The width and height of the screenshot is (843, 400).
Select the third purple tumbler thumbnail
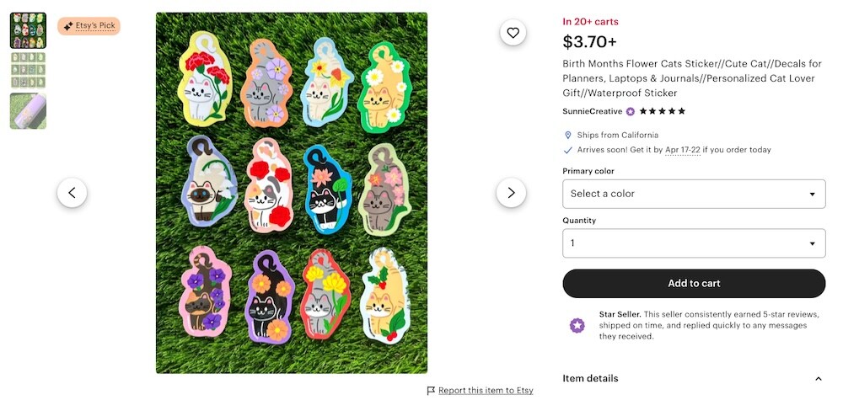click(x=28, y=111)
